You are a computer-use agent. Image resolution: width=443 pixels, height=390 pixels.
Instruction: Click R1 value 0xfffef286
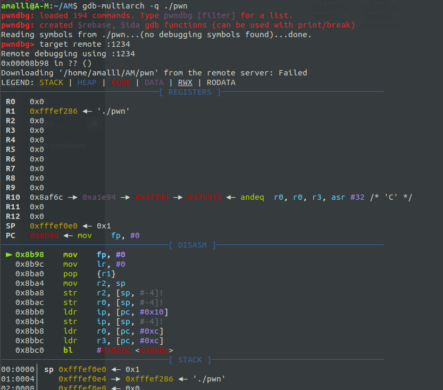[x=54, y=111]
